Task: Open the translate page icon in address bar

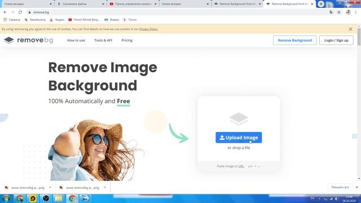Action: [x=331, y=12]
